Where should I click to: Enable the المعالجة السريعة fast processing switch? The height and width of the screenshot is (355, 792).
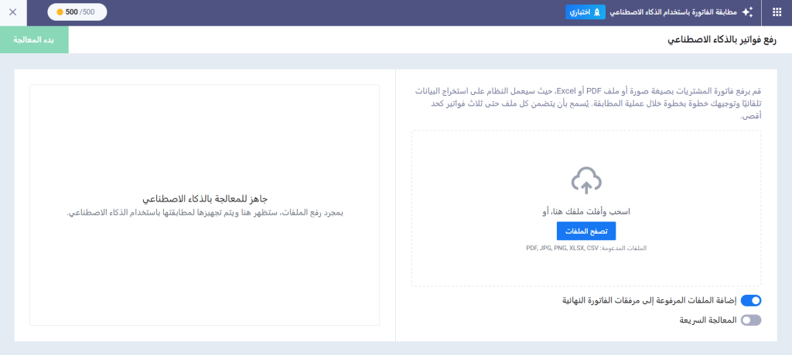tap(750, 319)
